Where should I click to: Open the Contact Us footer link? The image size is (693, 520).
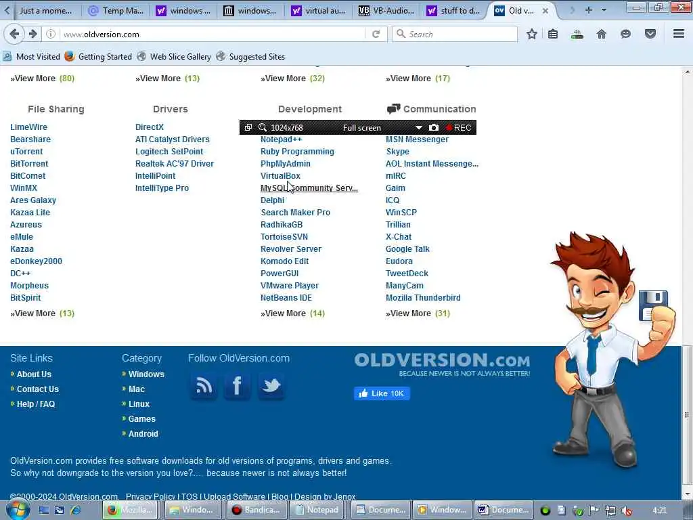point(38,389)
